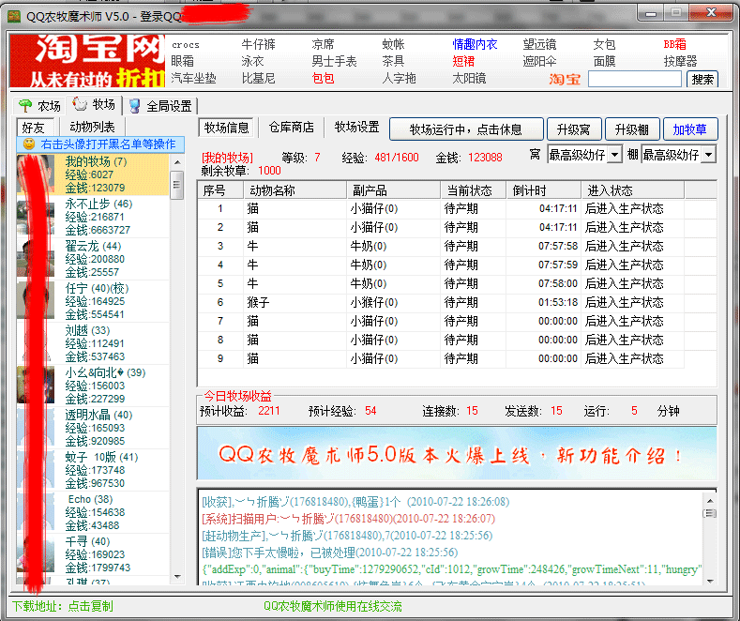740x621 pixels.
Task: Switch to the 动物列表 tab
Action: point(92,127)
